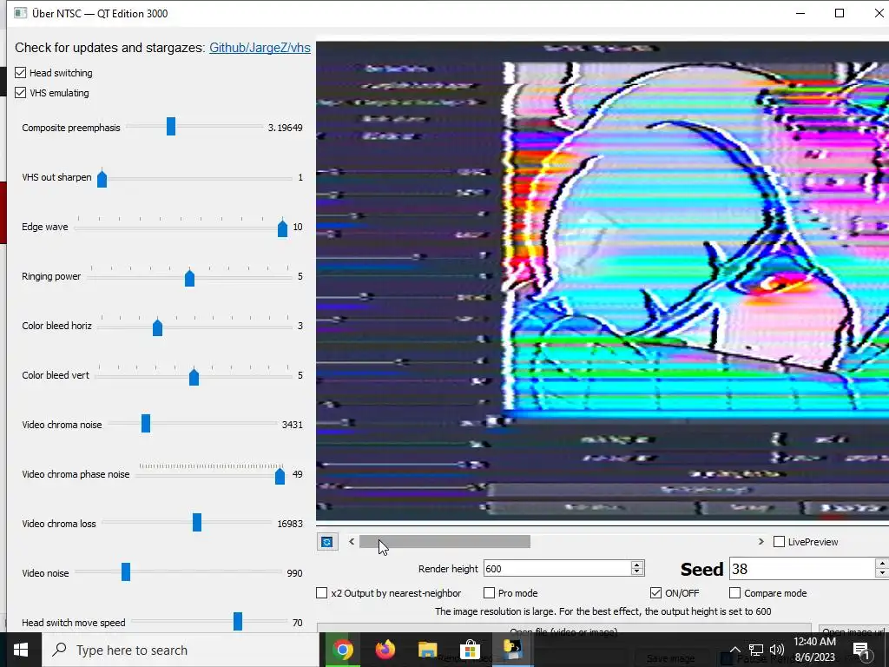Open the network tray icon
Screen dimensions: 889x667
[756, 650]
